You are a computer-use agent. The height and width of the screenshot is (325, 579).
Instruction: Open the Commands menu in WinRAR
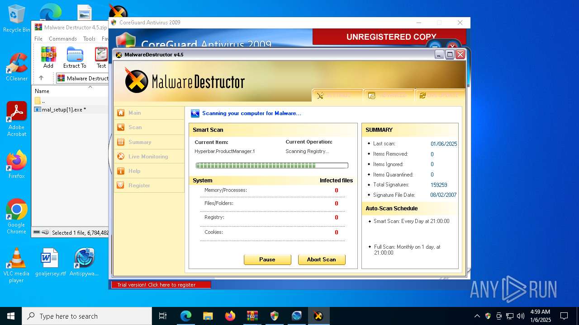(x=63, y=39)
